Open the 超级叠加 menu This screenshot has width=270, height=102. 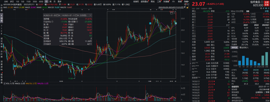coord(145,1)
